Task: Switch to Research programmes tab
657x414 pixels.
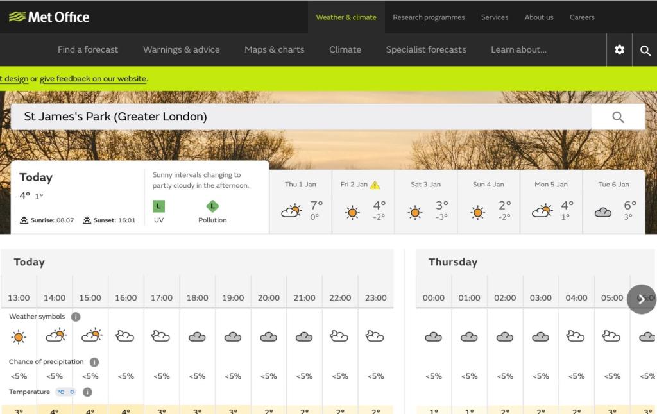Action: (x=429, y=17)
